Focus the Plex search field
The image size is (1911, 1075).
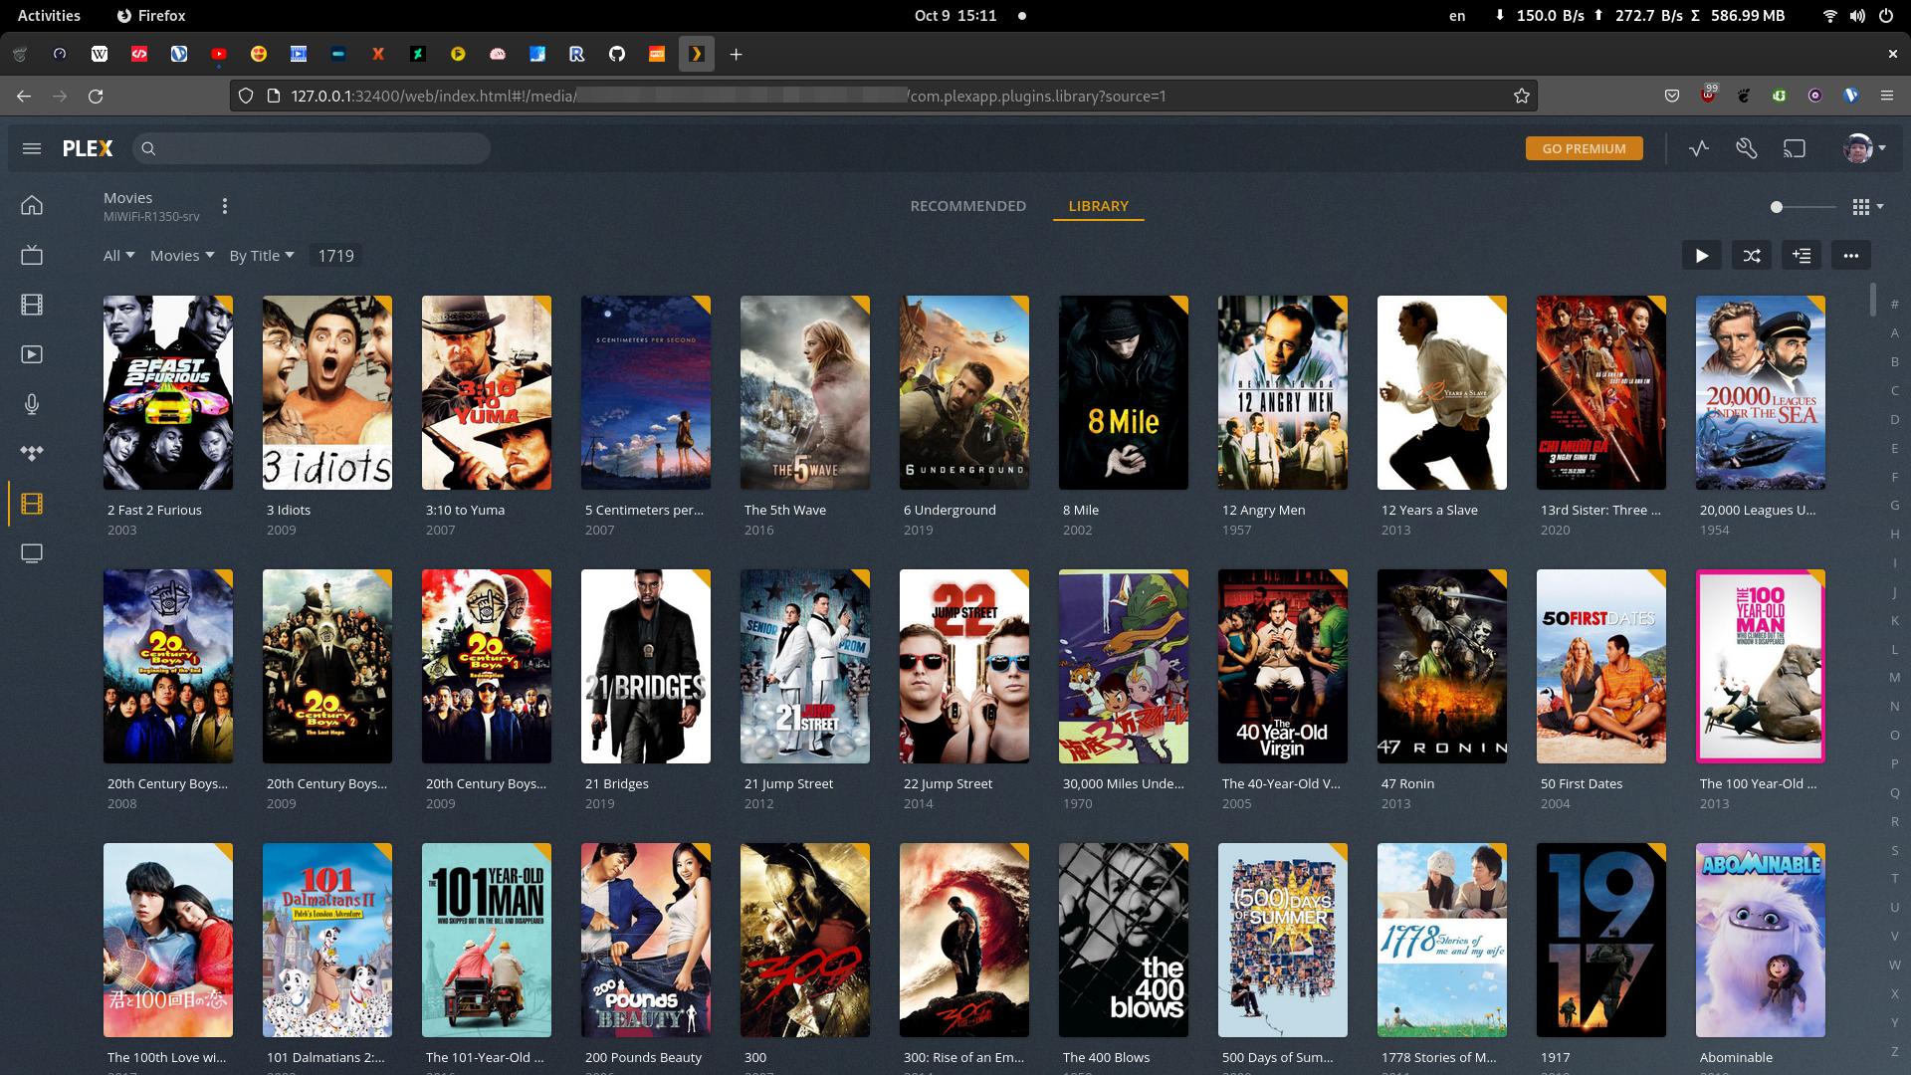[x=311, y=148]
